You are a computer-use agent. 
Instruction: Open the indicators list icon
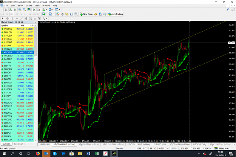pyautogui.click(x=44, y=10)
